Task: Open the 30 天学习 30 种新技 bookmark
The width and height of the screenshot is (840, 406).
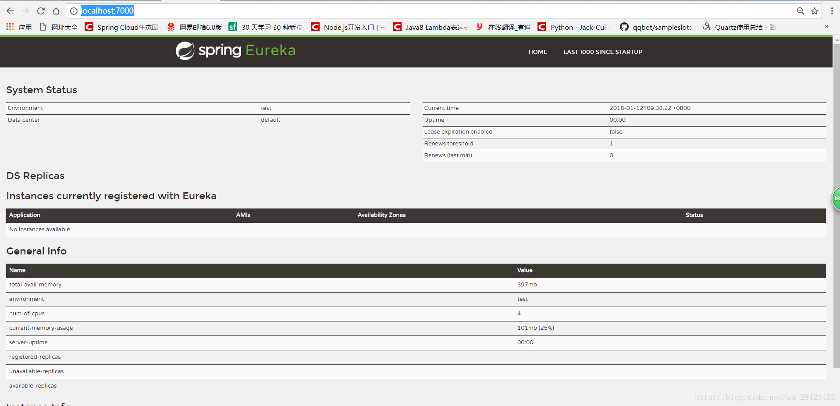Action: point(266,27)
